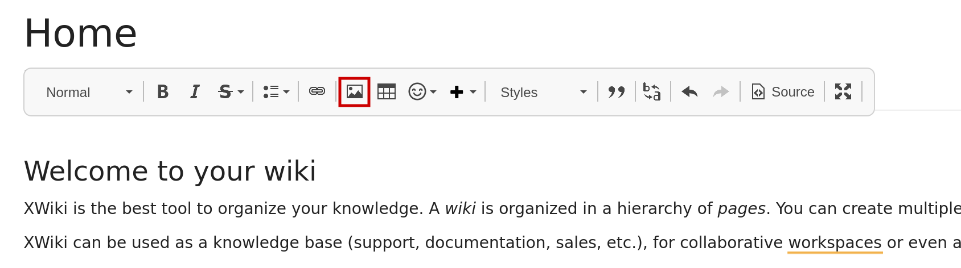Switch to Source editing mode
The image size is (961, 268).
(783, 92)
